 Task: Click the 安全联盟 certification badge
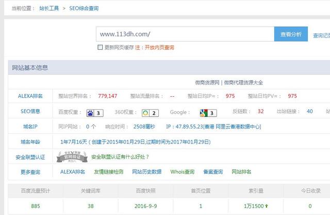[x=72, y=157]
